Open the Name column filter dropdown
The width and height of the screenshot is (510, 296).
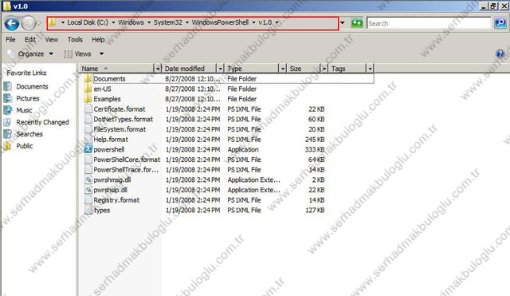pos(158,69)
